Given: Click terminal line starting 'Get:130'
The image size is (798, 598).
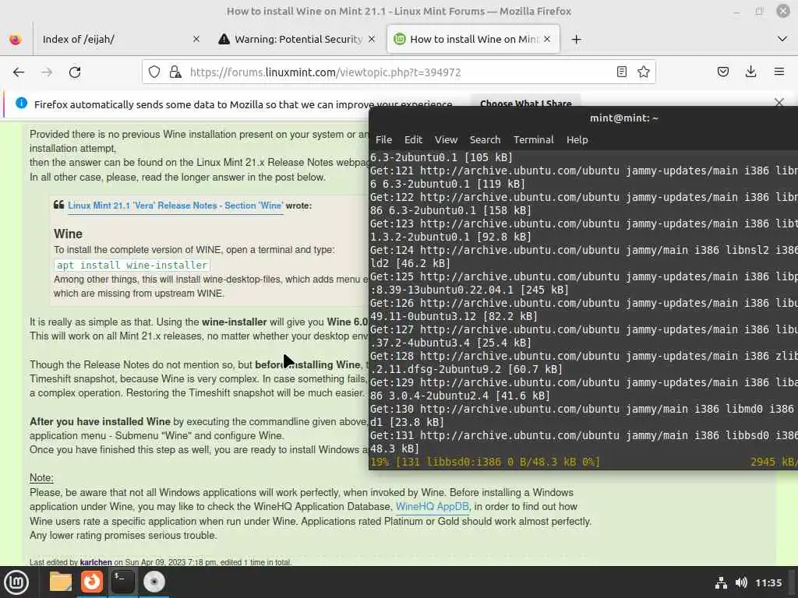Looking at the screenshot, I should (584, 409).
